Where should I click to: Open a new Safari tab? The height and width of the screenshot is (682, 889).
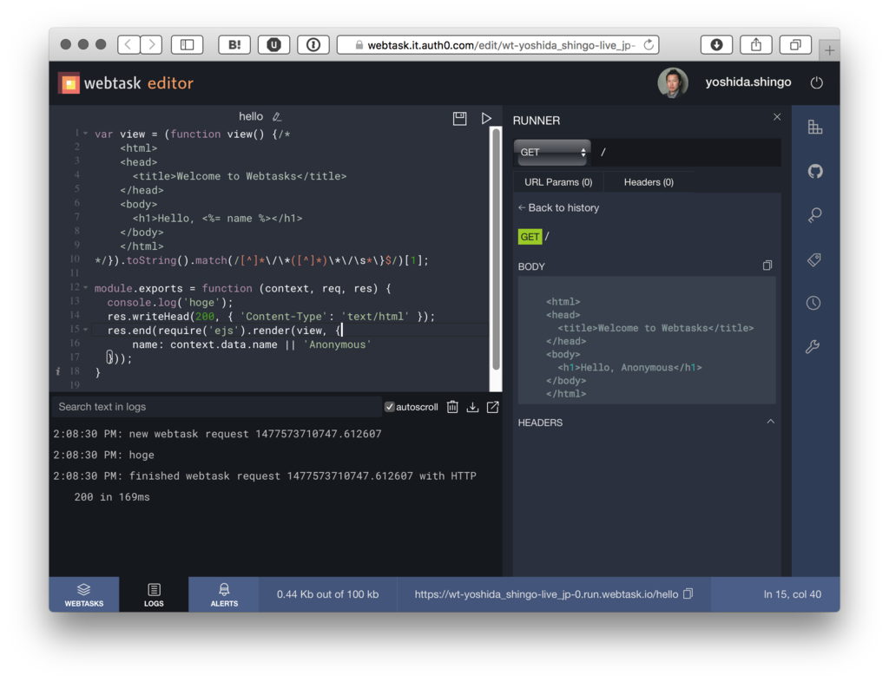tap(829, 50)
